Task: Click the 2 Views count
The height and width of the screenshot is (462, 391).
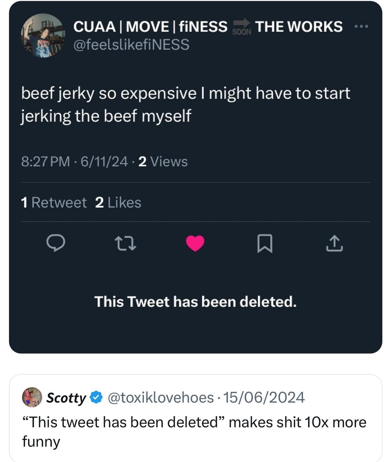Action: (x=163, y=162)
